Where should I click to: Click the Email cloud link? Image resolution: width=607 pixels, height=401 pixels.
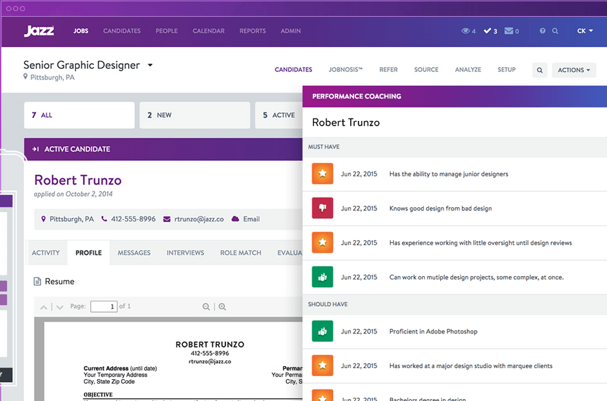(x=251, y=219)
